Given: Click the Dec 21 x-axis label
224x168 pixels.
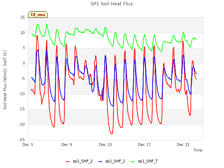Looking at the screenshot, I should (x=183, y=145).
